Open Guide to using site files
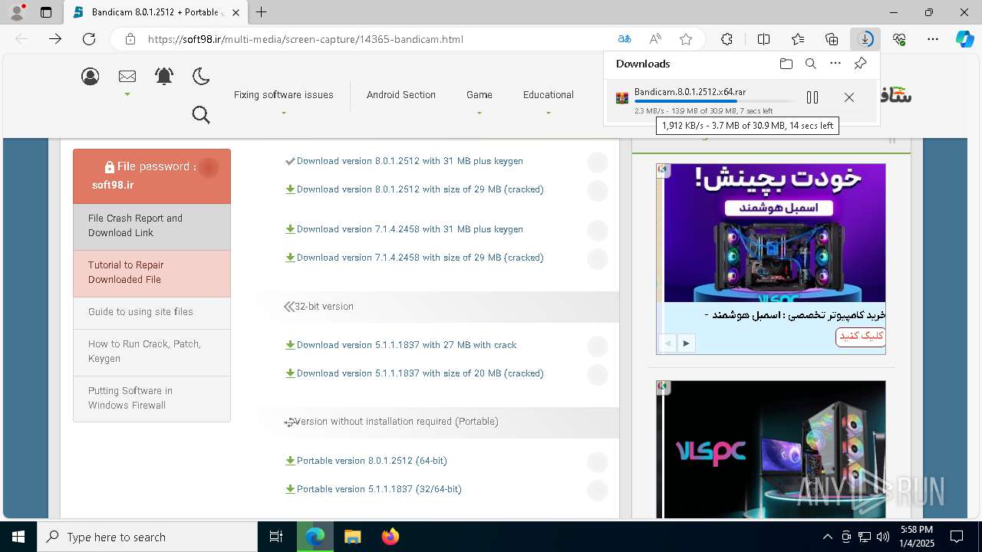982x552 pixels. (152, 312)
